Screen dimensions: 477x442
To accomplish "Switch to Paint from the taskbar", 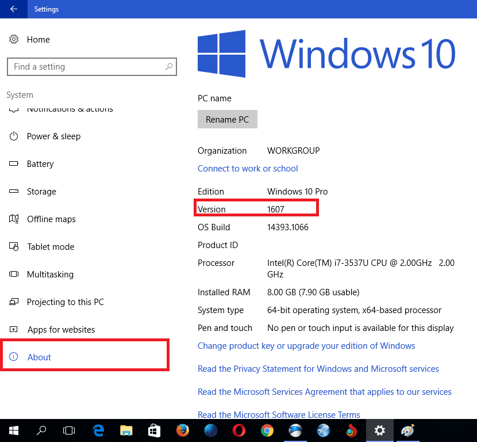I will point(407,430).
